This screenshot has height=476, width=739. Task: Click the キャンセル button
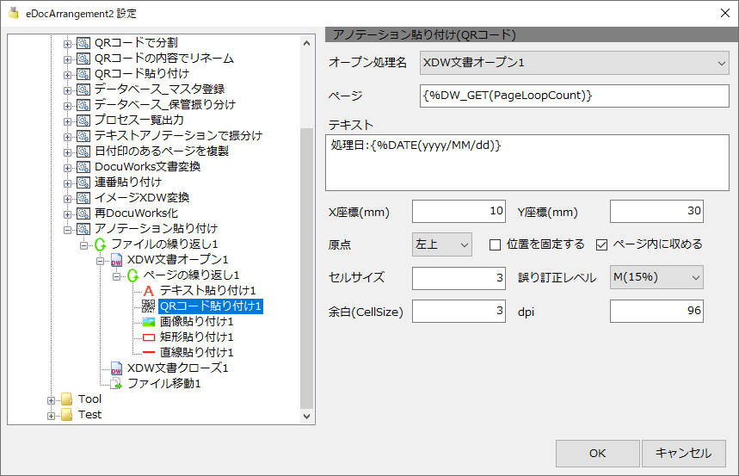pyautogui.click(x=683, y=454)
